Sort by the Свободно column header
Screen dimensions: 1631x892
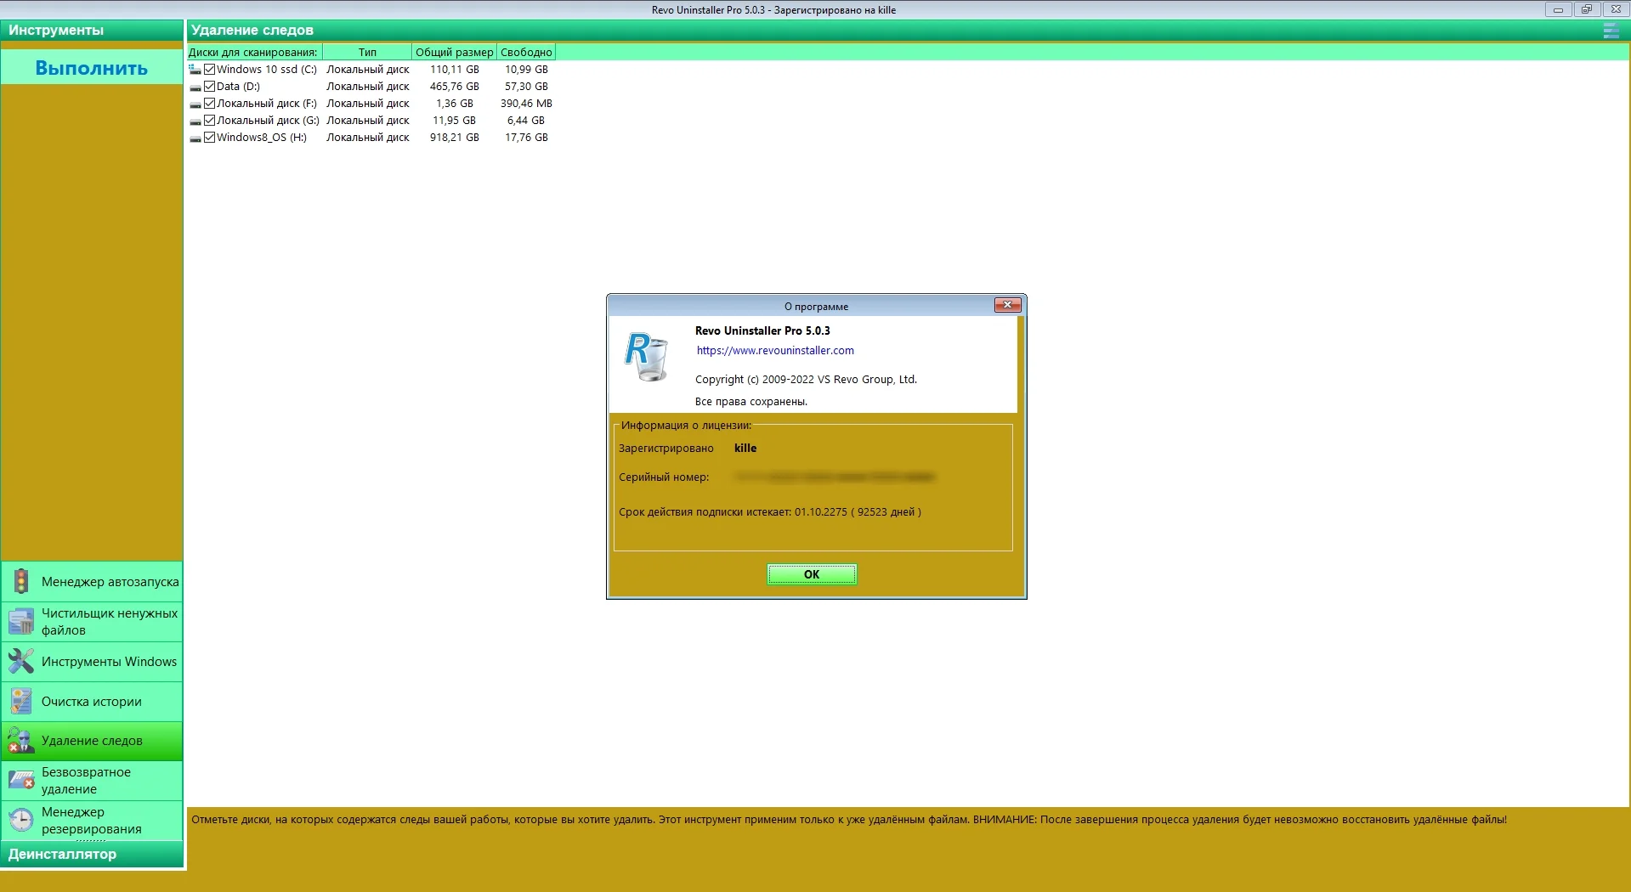point(526,53)
